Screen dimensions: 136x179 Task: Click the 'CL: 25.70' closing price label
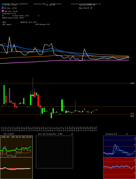pyautogui.click(x=50, y=5)
